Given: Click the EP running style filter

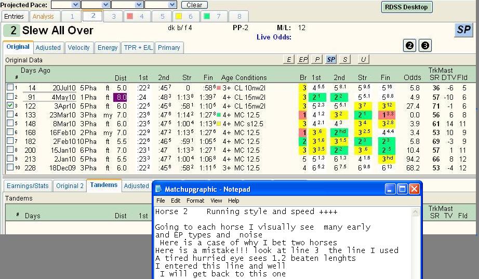Looking at the screenshot, I should (x=303, y=59).
